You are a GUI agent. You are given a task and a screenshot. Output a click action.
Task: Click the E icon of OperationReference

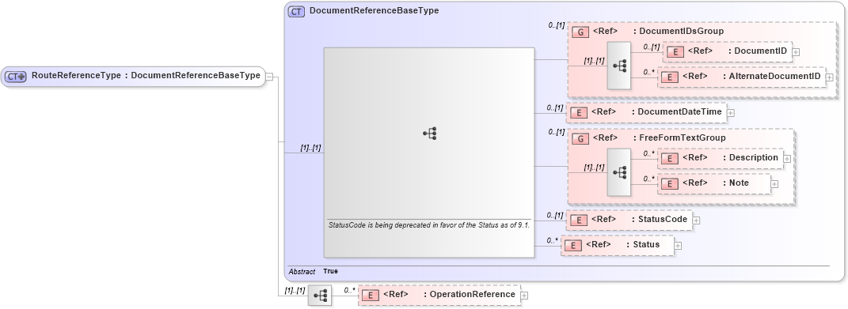pos(371,295)
